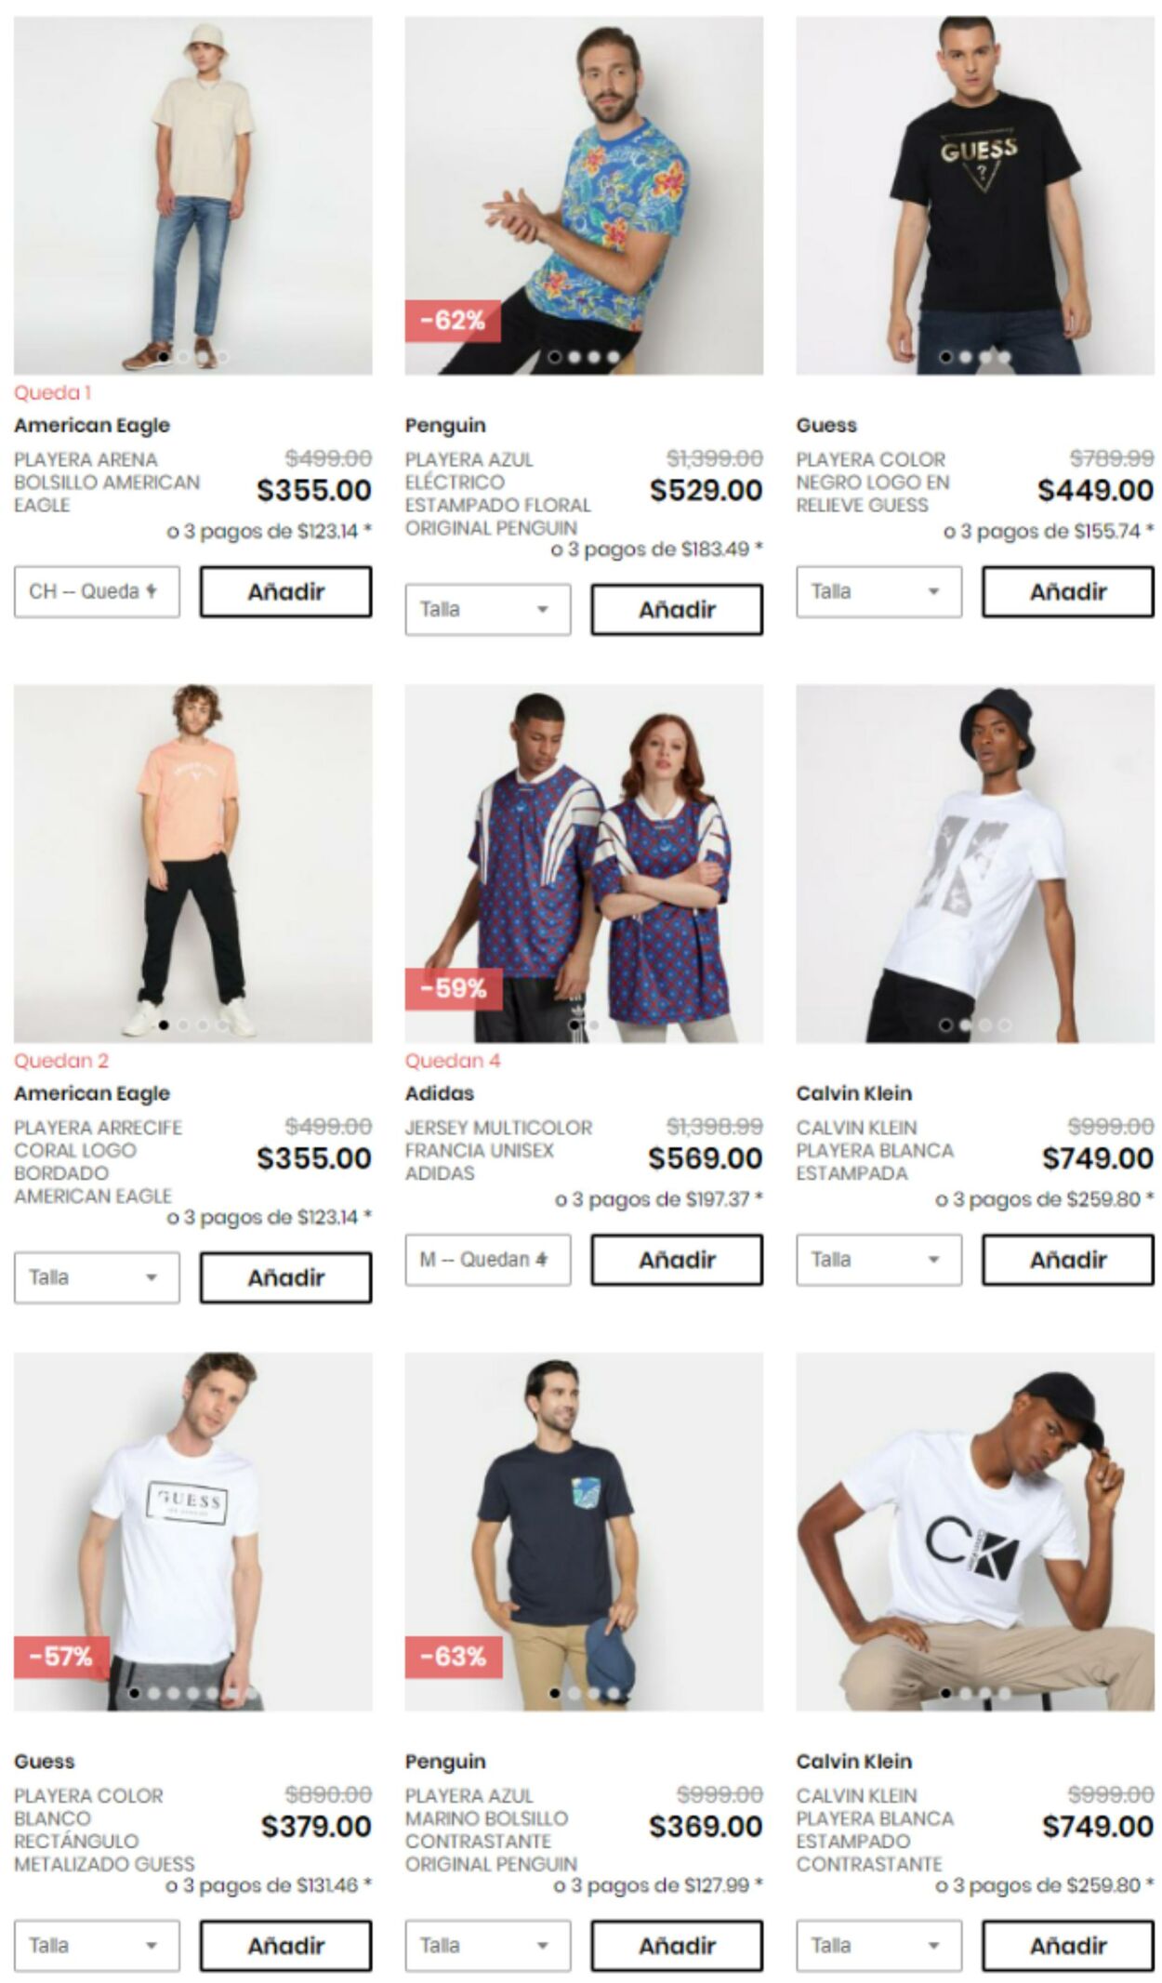This screenshot has width=1162, height=1983.
Task: Open the Calvin Klein white printed shirt photo
Action: (975, 864)
